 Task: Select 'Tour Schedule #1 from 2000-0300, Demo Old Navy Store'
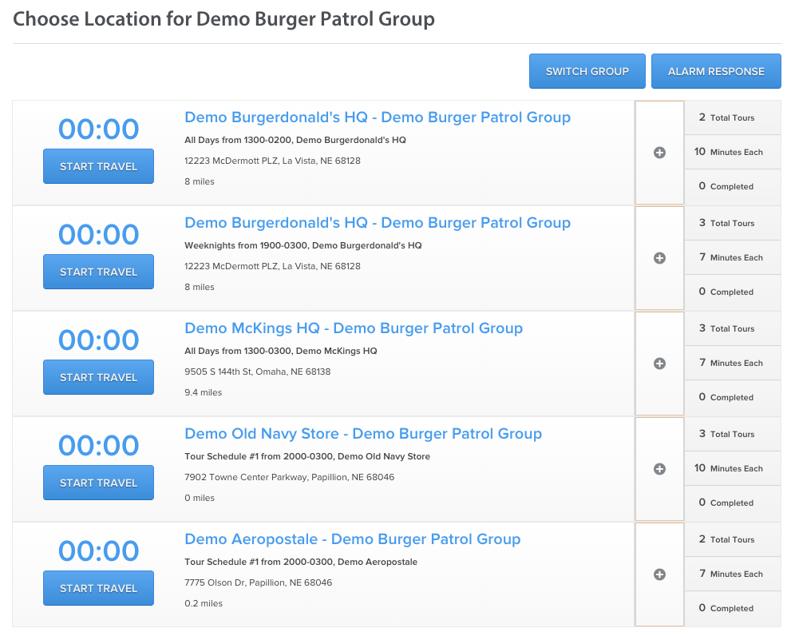(x=307, y=457)
